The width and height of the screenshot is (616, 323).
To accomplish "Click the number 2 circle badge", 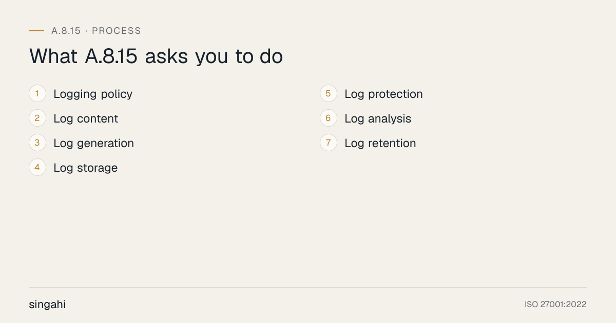I will (37, 118).
